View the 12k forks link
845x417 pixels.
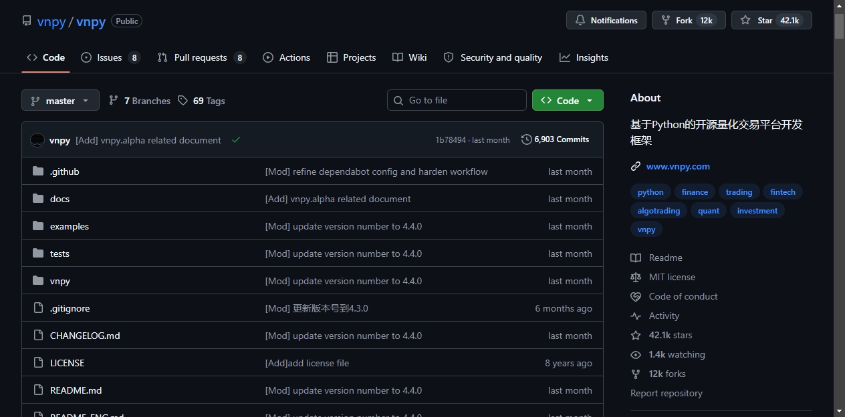coord(658,374)
